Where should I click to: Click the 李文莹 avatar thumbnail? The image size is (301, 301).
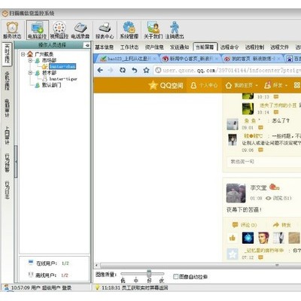pyautogui.click(x=236, y=193)
